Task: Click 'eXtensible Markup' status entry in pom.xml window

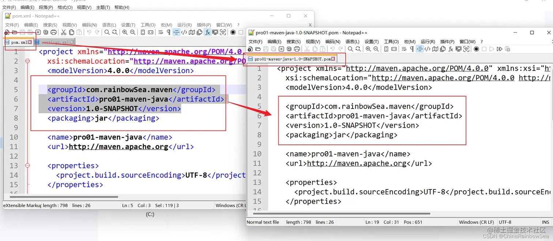Action: 22,206
